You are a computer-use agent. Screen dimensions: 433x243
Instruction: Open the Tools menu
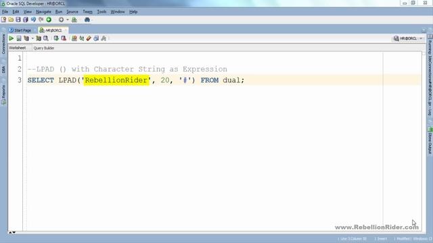coord(101,11)
